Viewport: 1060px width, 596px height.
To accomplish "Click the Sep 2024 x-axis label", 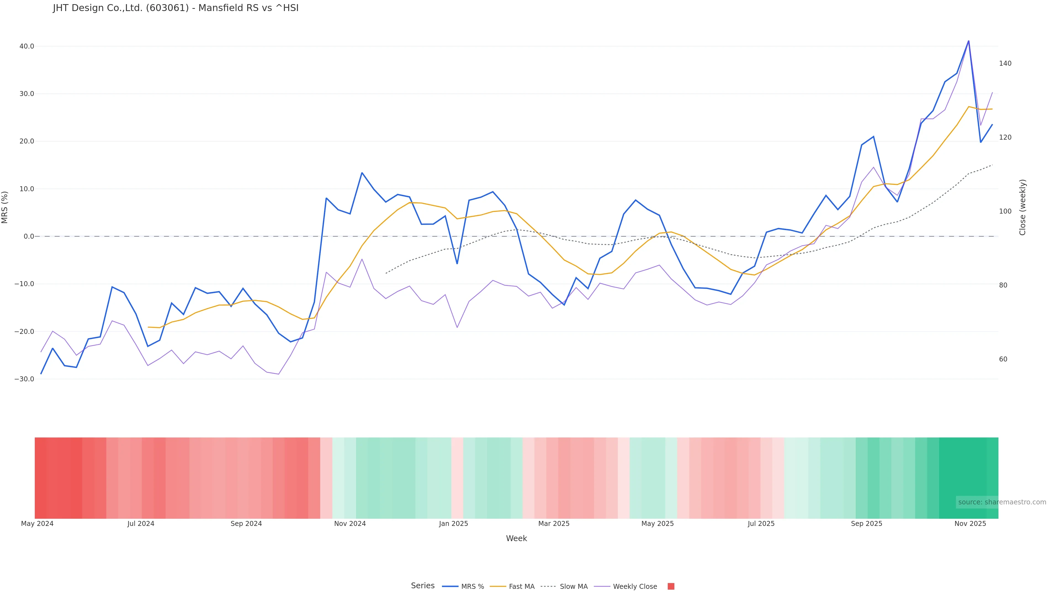I will point(246,524).
